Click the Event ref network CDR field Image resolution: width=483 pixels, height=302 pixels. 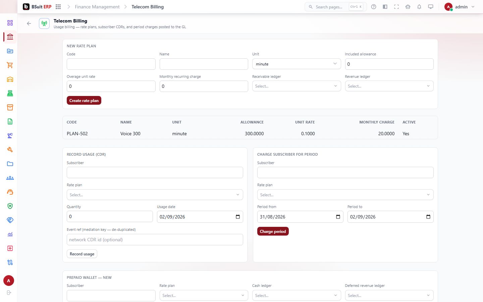(x=155, y=240)
